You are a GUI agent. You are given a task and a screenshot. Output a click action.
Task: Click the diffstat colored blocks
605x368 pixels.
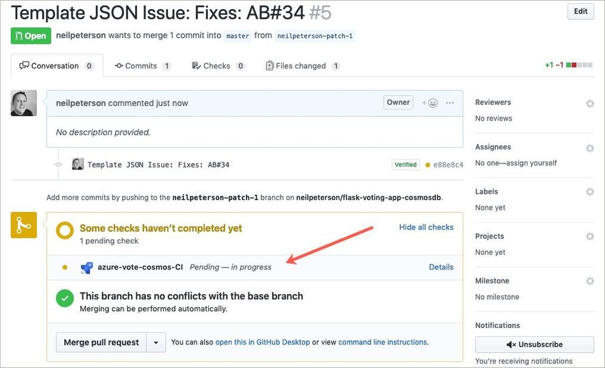coord(579,65)
